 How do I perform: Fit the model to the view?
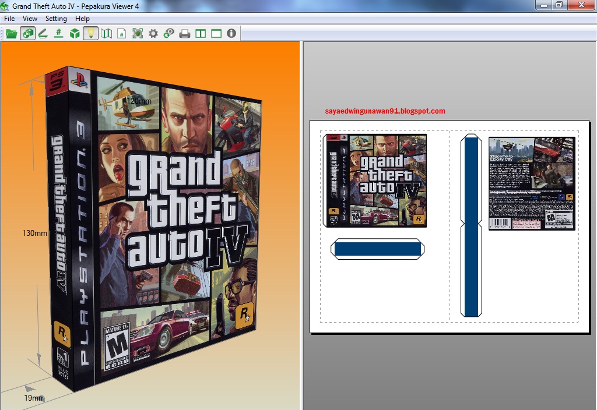(137, 33)
